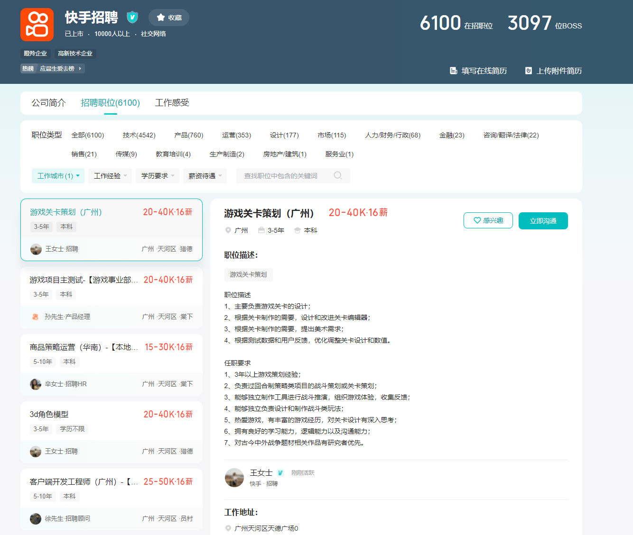
Task: Click the verified badge beside 王女士 name
Action: (280, 473)
